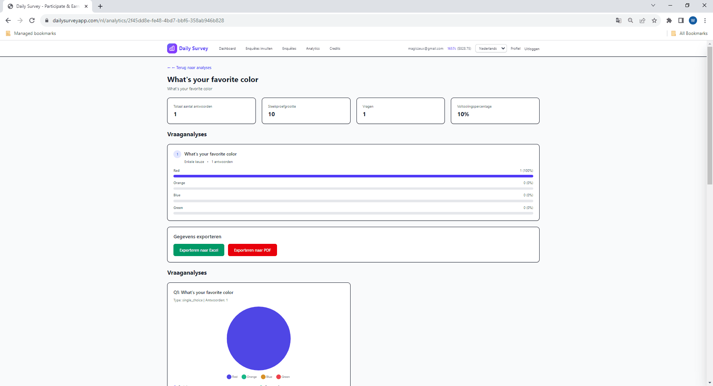This screenshot has height=386, width=713.
Task: Open the Nederlands language dropdown
Action: pos(491,48)
